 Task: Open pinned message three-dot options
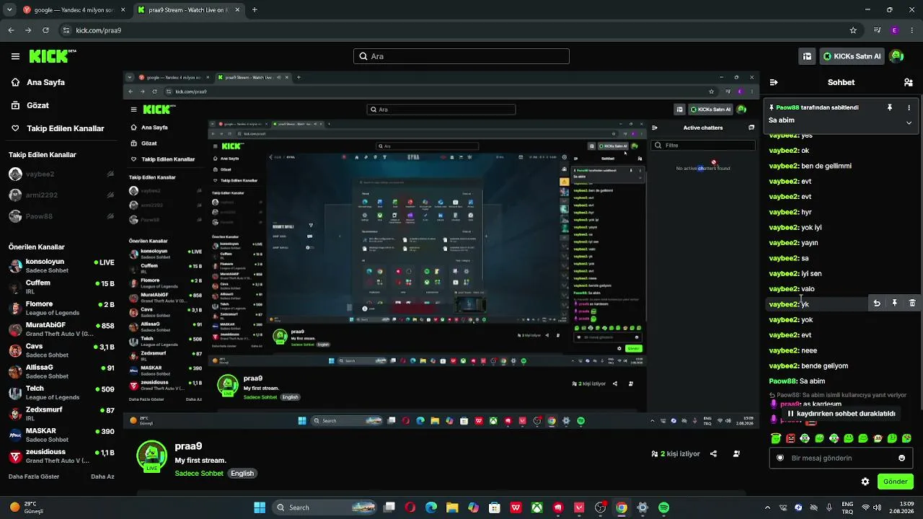pos(909,107)
